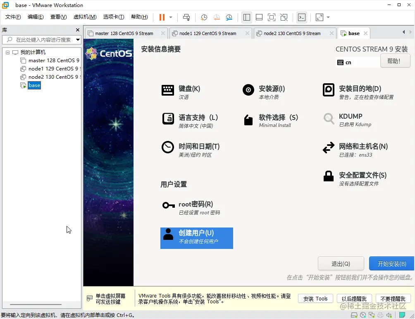Select node2 130 CentOS 9 in the library tree
This screenshot has height=319, width=415.
pyautogui.click(x=50, y=77)
